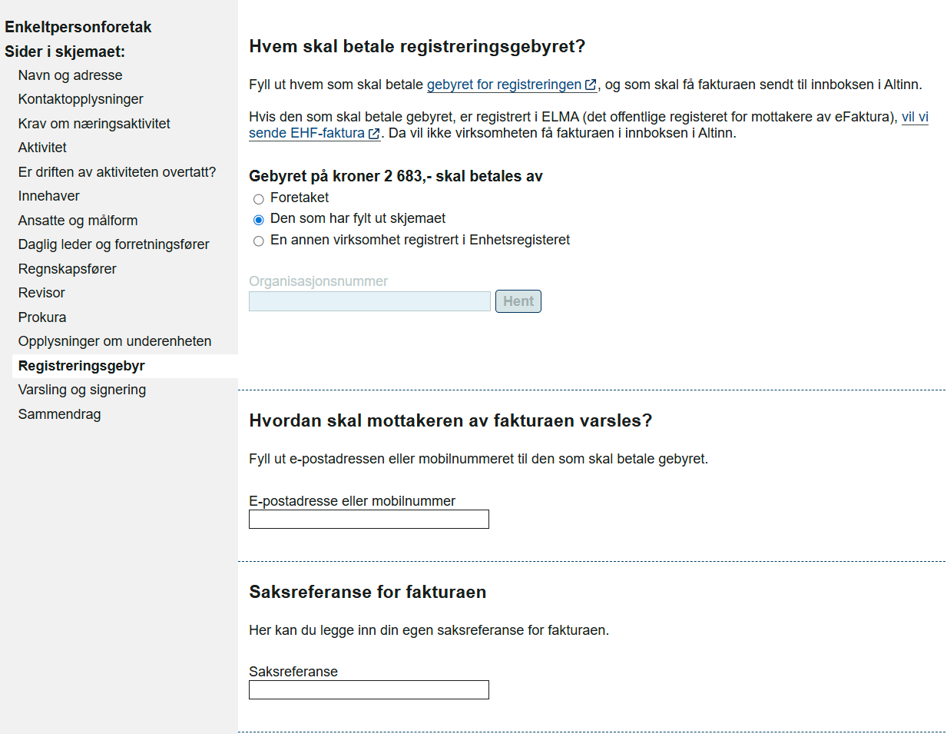
Task: Click external link icon after 'gebyret for registreringen'
Action: click(x=591, y=85)
